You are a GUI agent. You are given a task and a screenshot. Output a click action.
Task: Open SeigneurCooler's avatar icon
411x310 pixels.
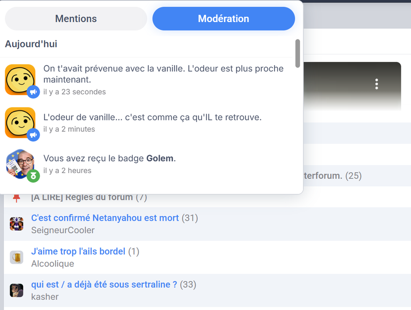point(16,224)
